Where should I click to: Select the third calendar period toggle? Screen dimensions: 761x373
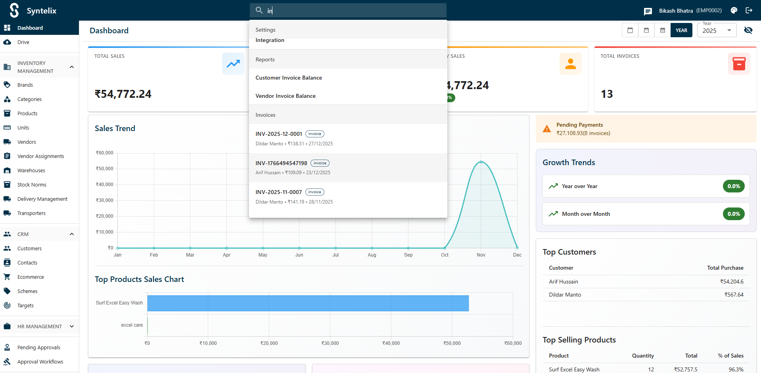coord(663,30)
